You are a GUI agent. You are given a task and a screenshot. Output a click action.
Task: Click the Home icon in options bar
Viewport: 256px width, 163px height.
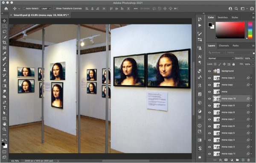[6, 9]
